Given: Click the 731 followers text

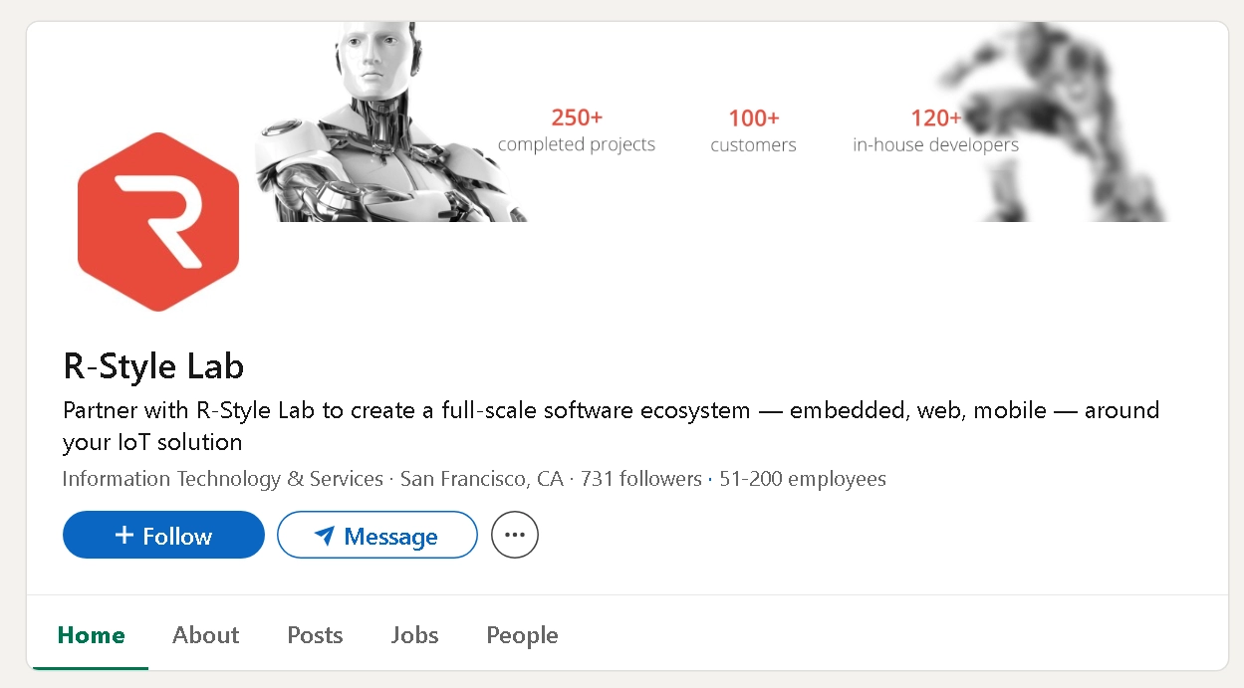Looking at the screenshot, I should coord(641,479).
